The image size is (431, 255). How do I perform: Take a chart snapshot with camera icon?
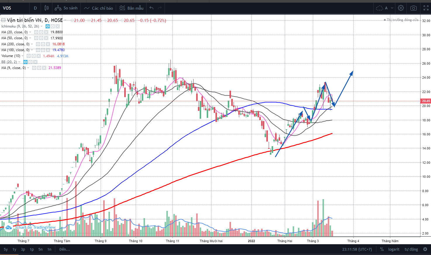click(x=413, y=8)
